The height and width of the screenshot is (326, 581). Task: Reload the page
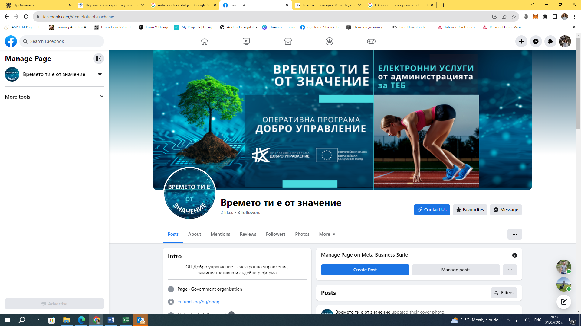click(x=26, y=17)
